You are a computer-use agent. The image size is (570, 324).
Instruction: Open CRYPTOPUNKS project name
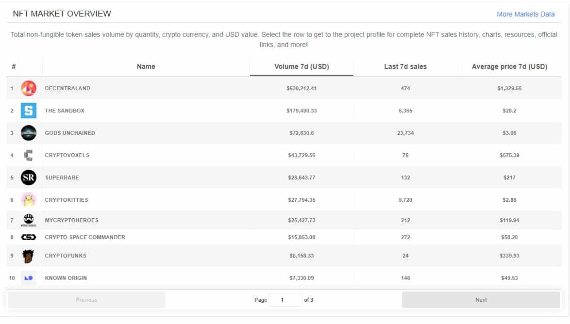tap(66, 256)
